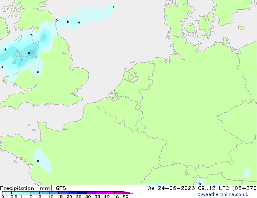Click the small precipitation patch near the Alps
The height and width of the screenshot is (198, 257).
pos(246,173)
